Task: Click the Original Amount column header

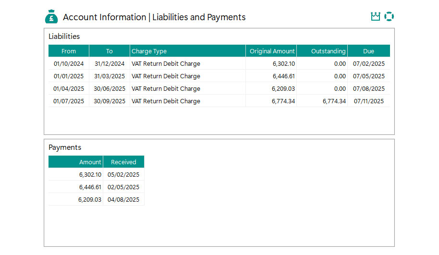Action: pos(272,51)
